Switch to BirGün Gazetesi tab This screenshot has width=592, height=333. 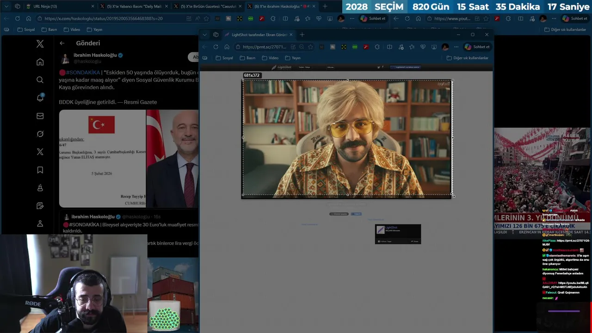click(x=207, y=6)
